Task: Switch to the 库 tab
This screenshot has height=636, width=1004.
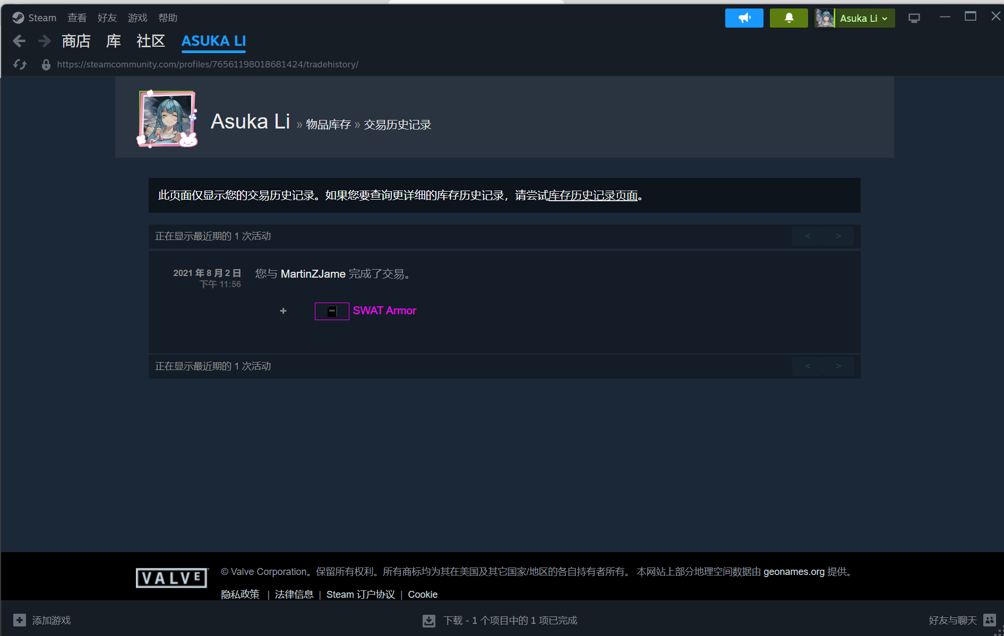Action: pos(114,41)
